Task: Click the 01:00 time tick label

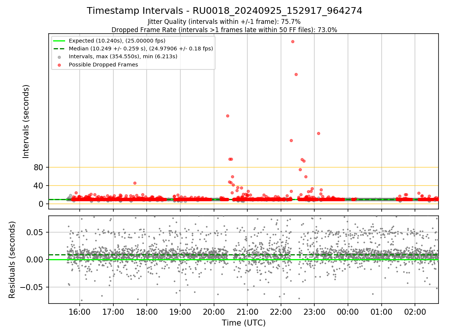Action: [x=382, y=312]
